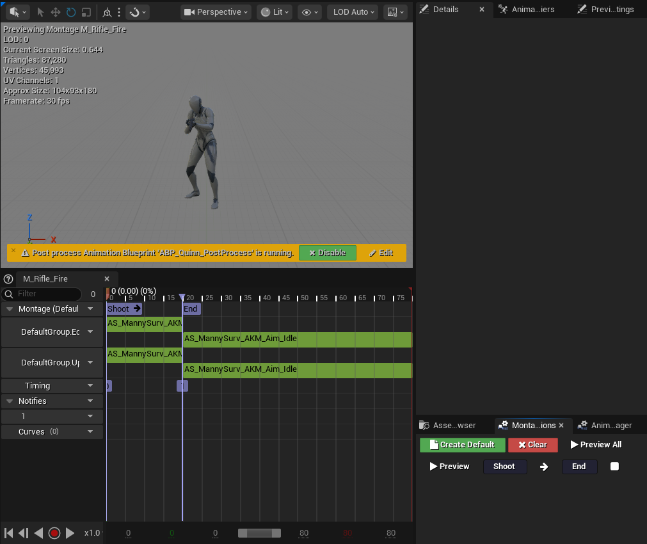Open the DefaultGroup.Ec slot dropdown
647x544 pixels.
point(90,332)
